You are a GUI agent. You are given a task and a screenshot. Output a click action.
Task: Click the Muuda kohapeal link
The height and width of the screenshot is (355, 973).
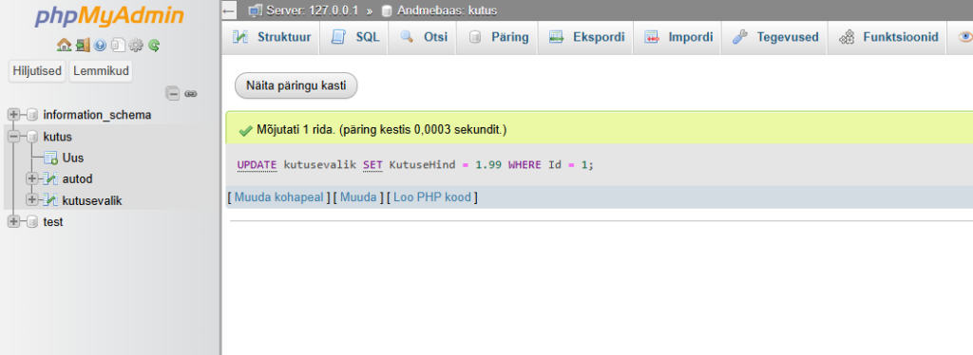pyautogui.click(x=279, y=197)
